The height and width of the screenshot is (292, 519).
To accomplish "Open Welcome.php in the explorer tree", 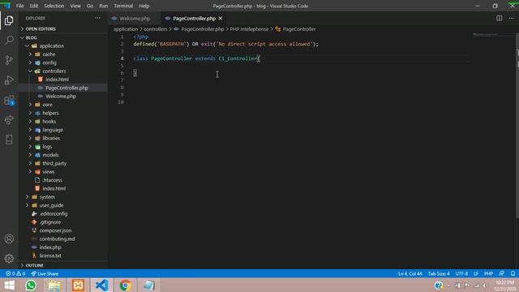I will [x=61, y=97].
